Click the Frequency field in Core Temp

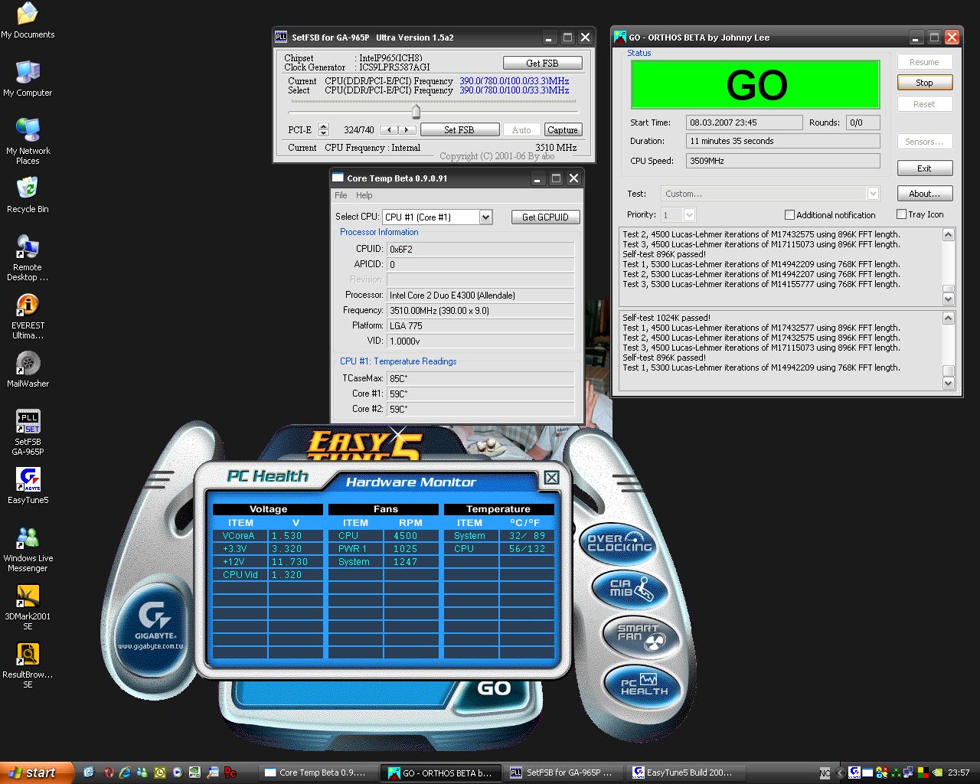click(480, 311)
